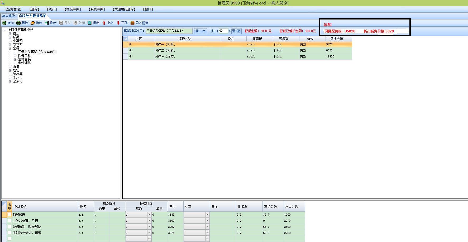Viewport: 468px width, 242px height.
Task: Tick the checkbox for 上肢CT检查，平扫
Action: [x=9, y=221]
